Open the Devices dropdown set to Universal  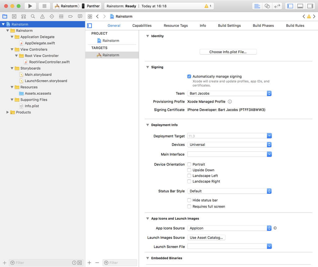click(229, 144)
